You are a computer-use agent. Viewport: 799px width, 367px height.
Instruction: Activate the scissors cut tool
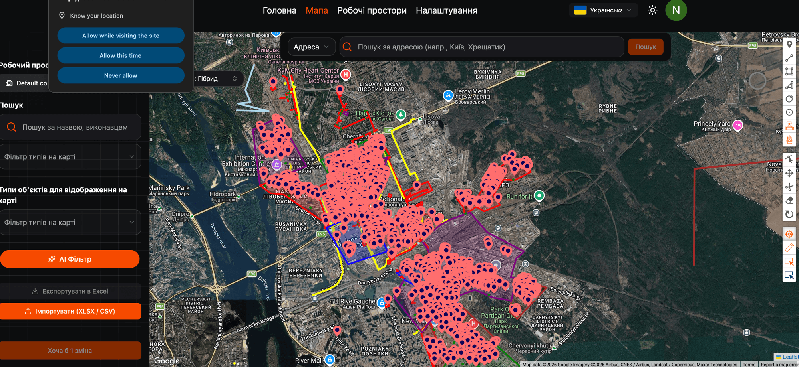[789, 187]
